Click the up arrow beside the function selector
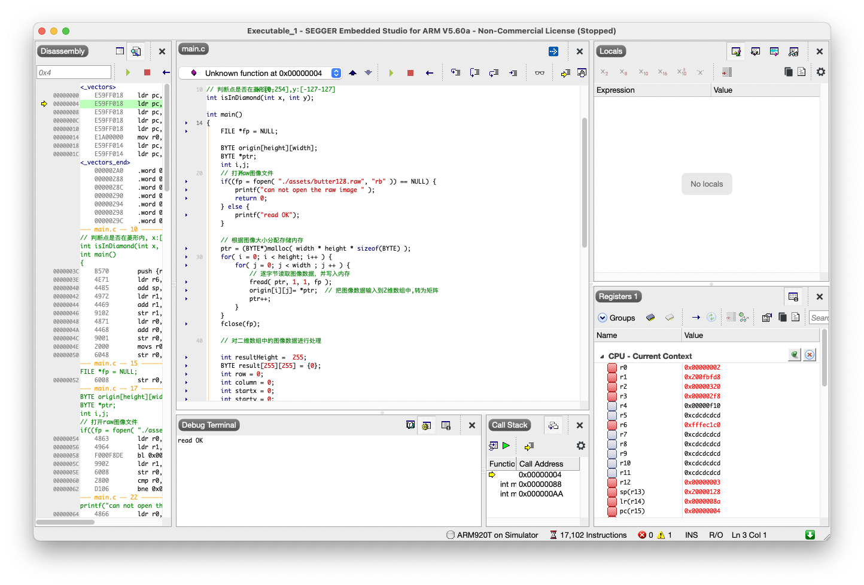Viewport: 864px width, 585px height. pyautogui.click(x=352, y=73)
